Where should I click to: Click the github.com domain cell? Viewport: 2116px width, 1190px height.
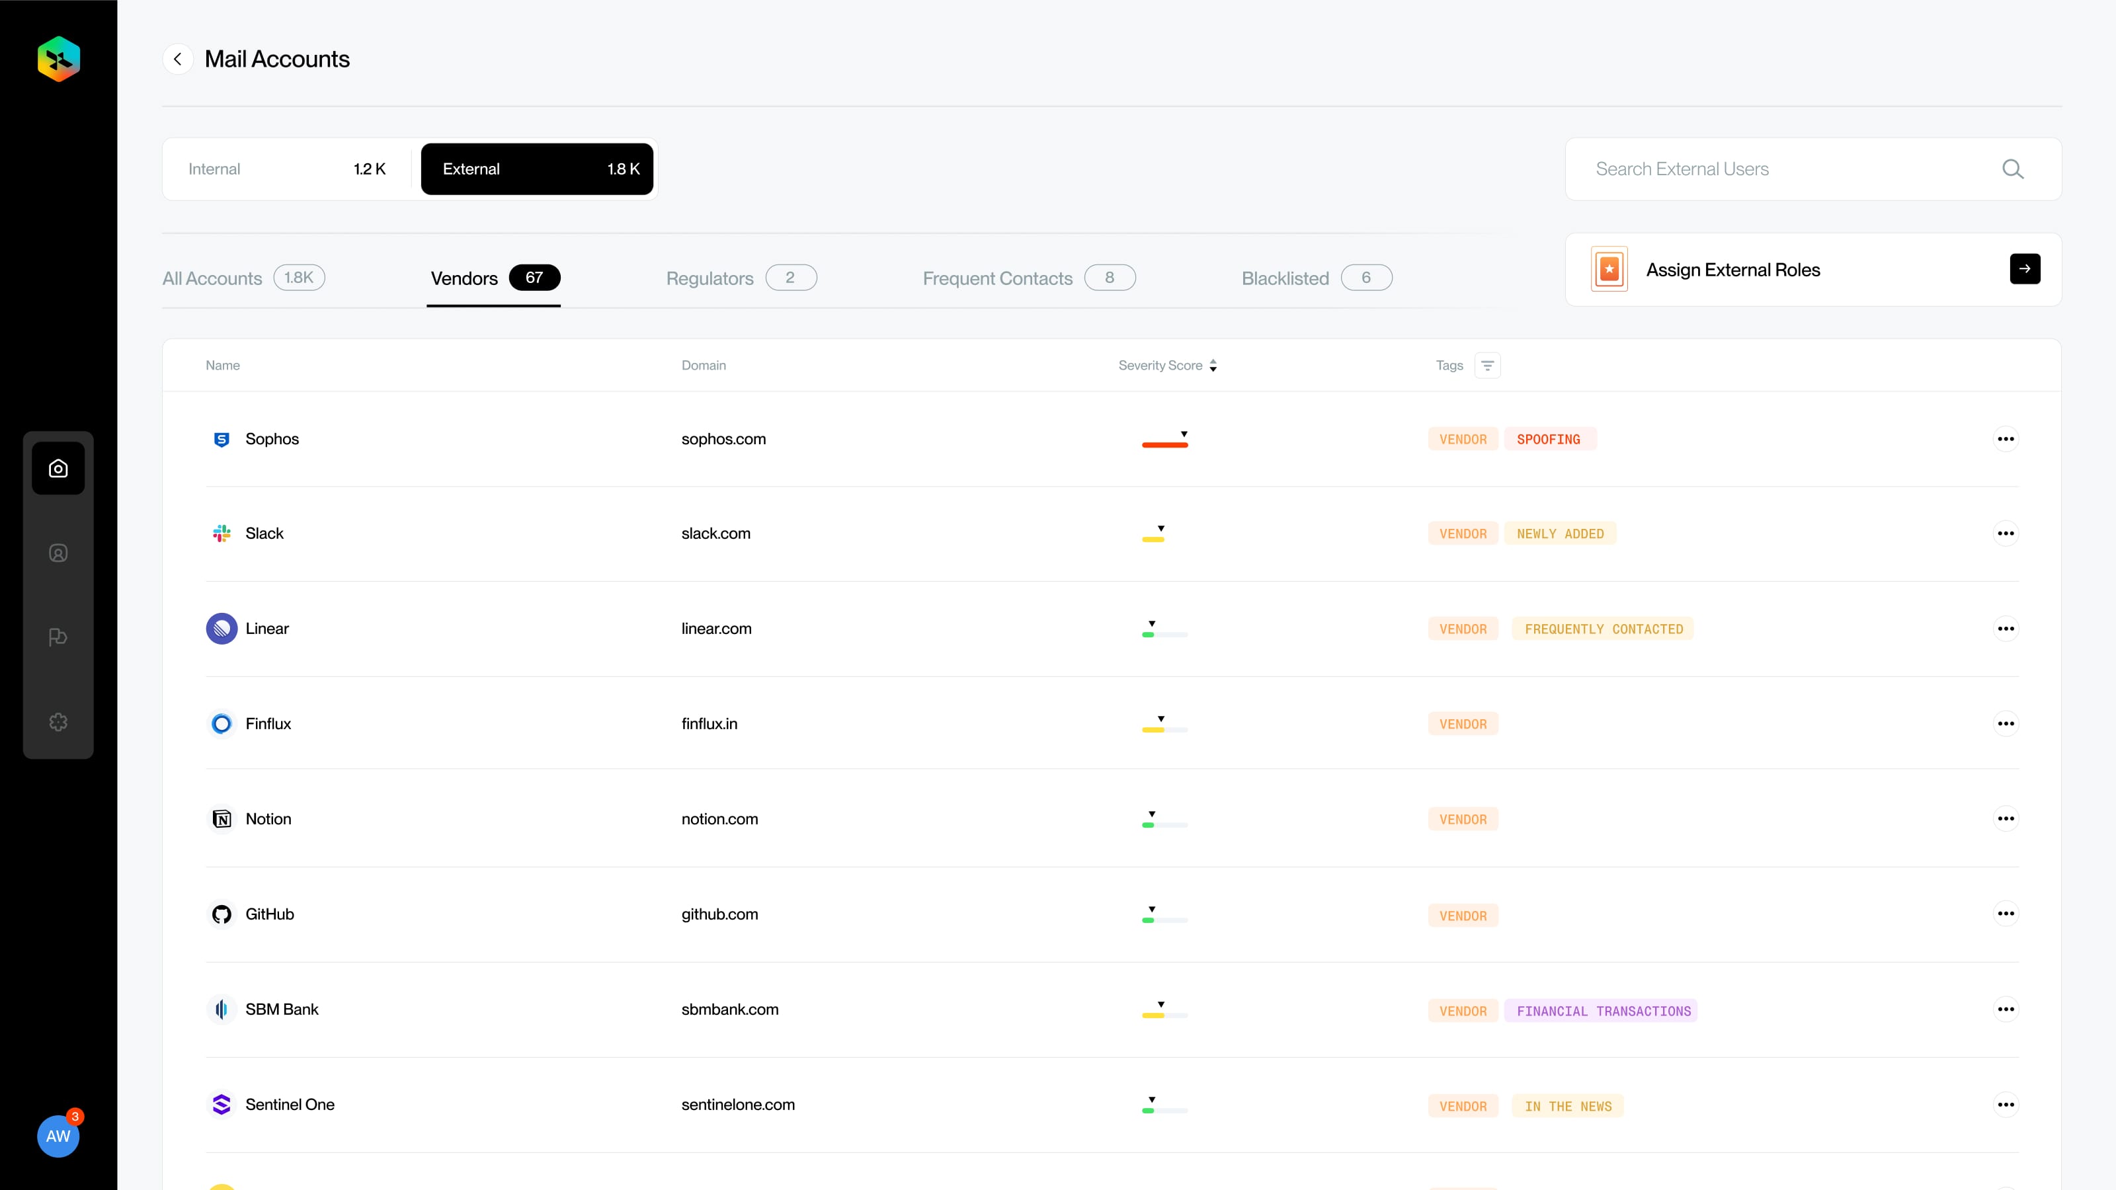[719, 914]
